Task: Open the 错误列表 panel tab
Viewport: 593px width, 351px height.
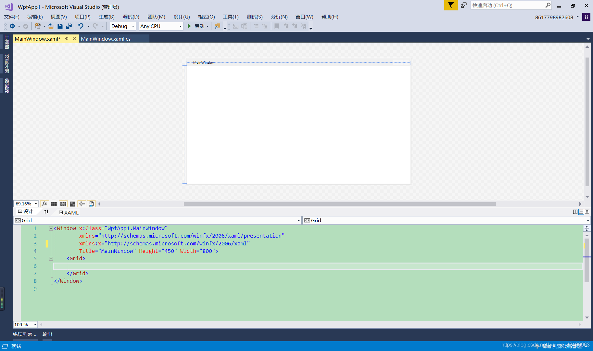Action: pyautogui.click(x=25, y=334)
